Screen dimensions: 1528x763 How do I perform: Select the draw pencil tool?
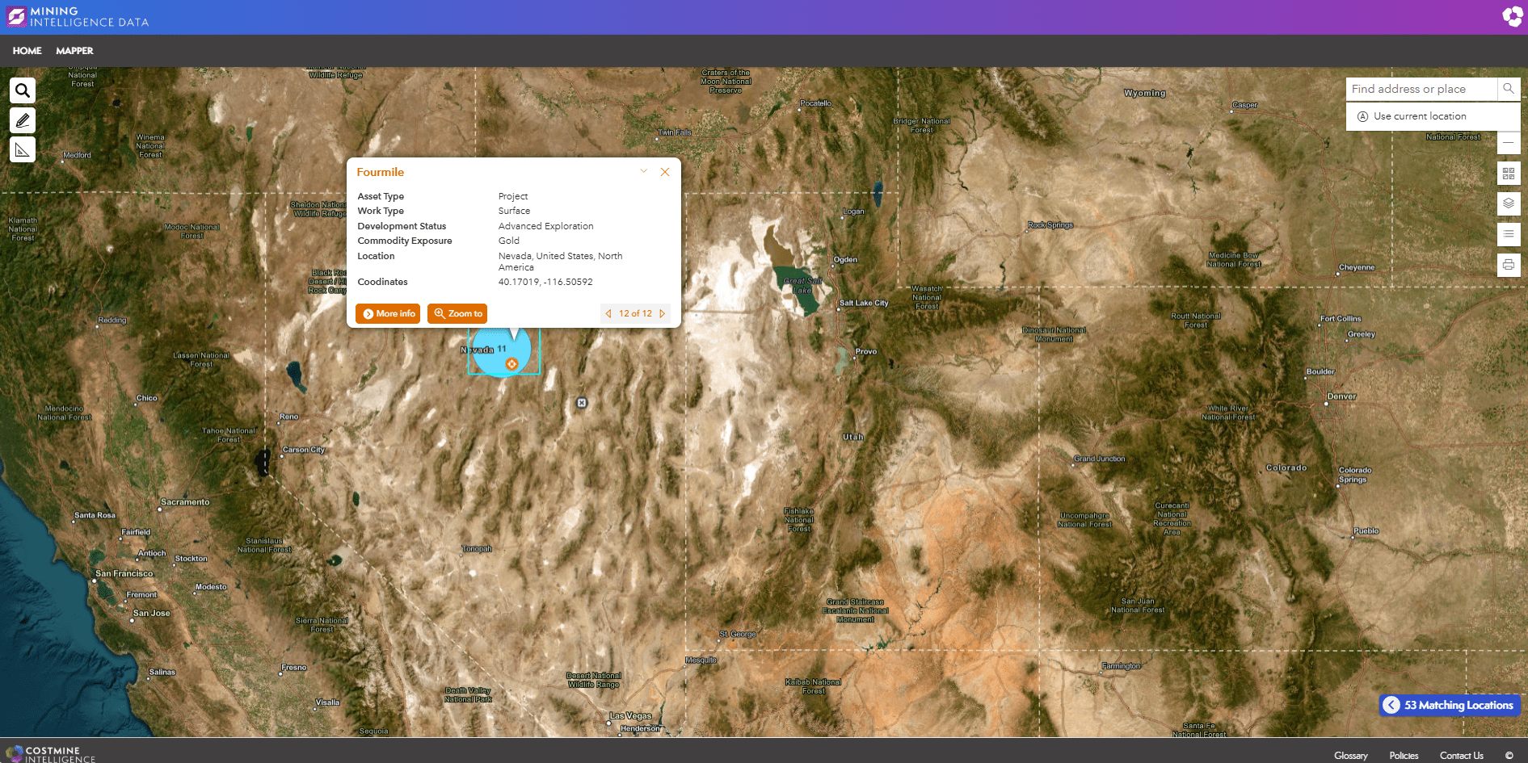coord(23,120)
